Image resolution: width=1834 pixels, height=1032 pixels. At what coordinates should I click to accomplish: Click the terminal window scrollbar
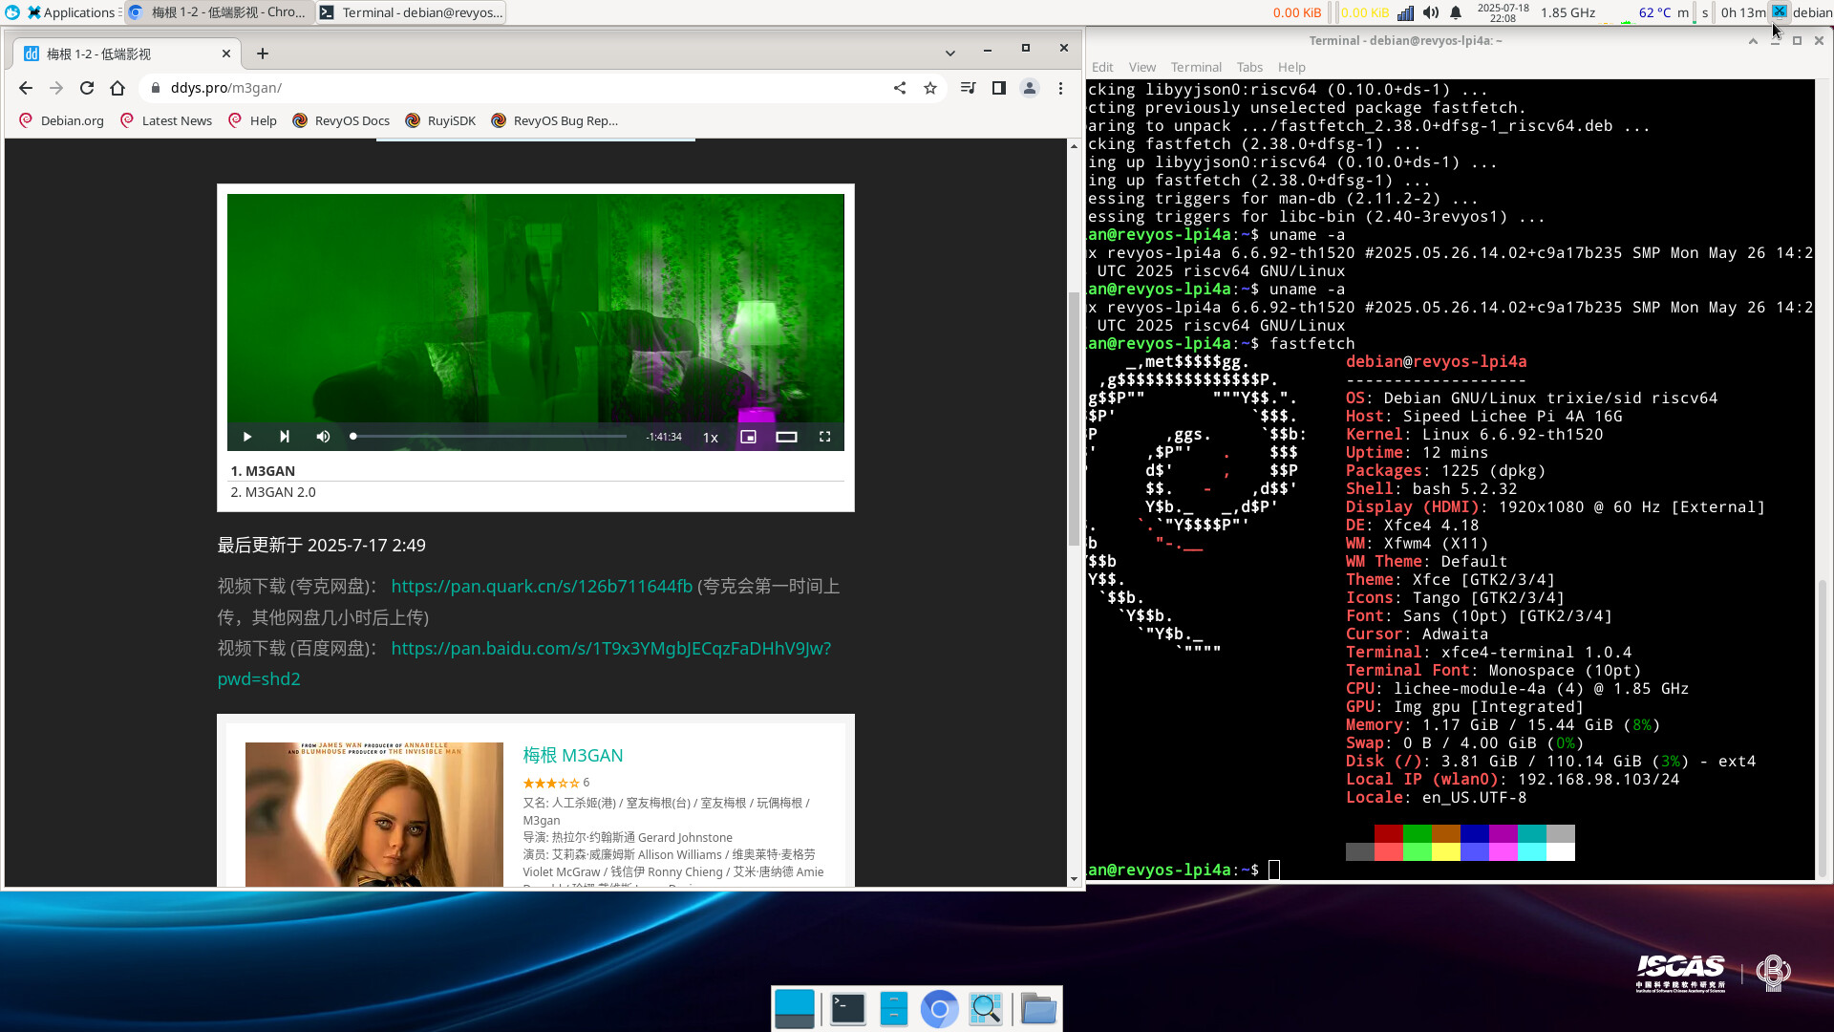[1822, 726]
